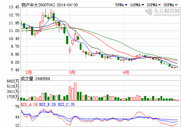Click the 3411万 volume axis label
Screen dimensions: 181x127
[x=13, y=92]
